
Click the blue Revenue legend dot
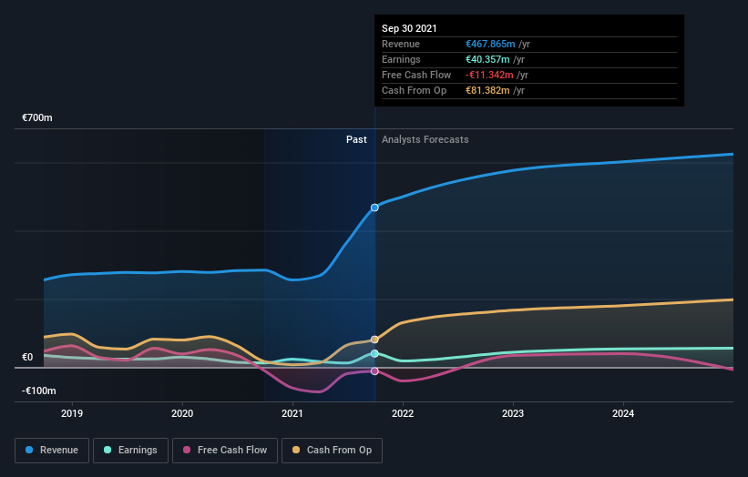point(29,450)
